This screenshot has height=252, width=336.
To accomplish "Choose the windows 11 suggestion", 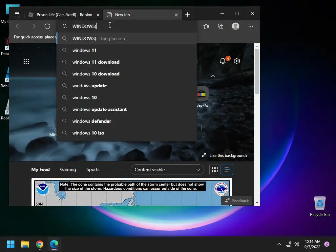I will tap(127, 50).
